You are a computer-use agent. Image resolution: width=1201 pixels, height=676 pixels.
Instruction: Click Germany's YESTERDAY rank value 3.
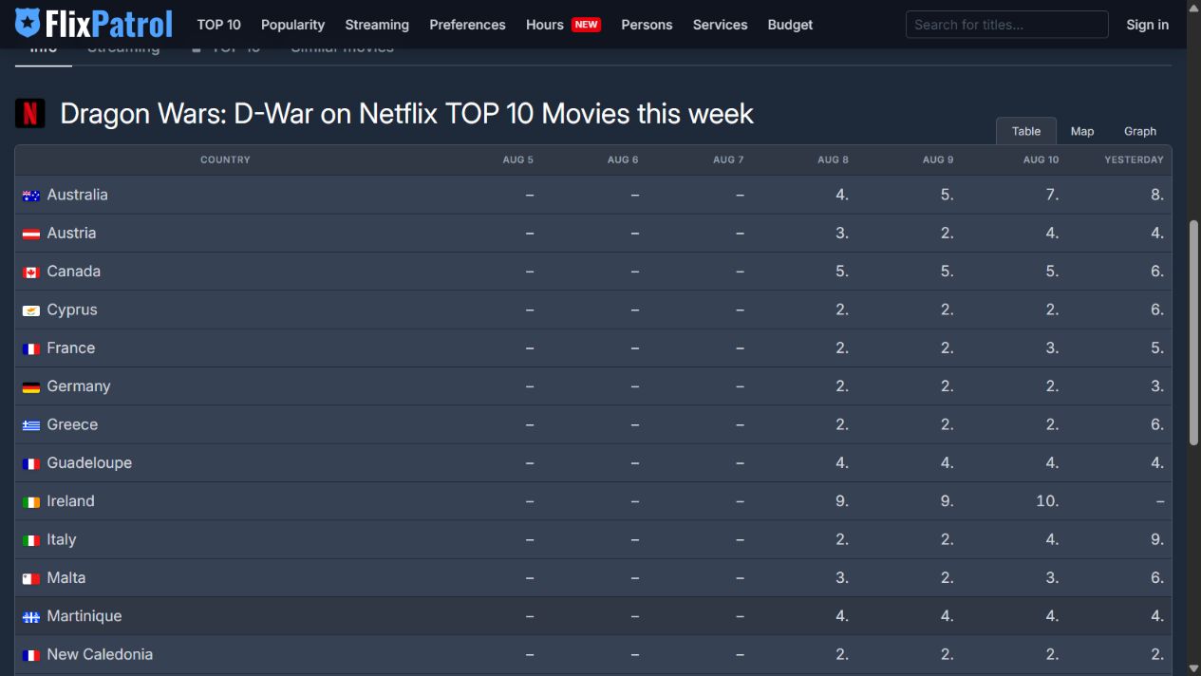(x=1157, y=385)
